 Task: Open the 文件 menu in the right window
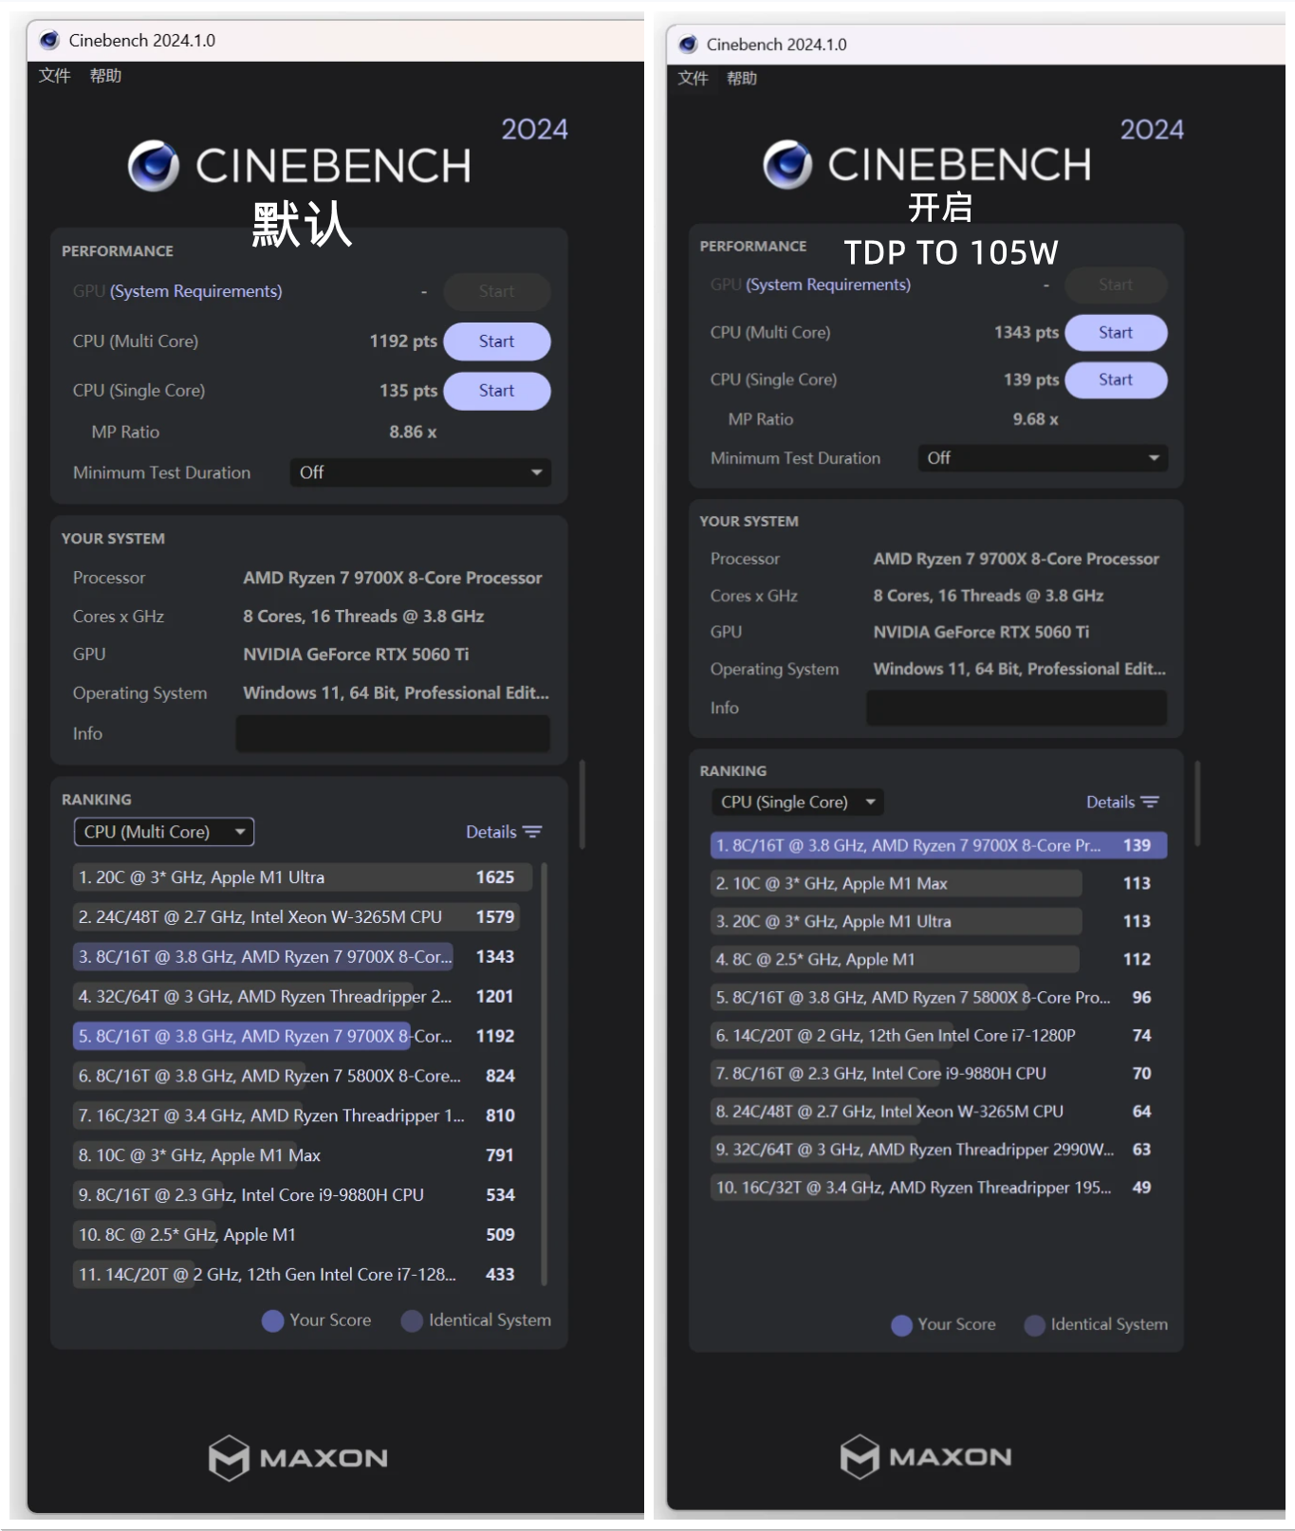click(693, 78)
